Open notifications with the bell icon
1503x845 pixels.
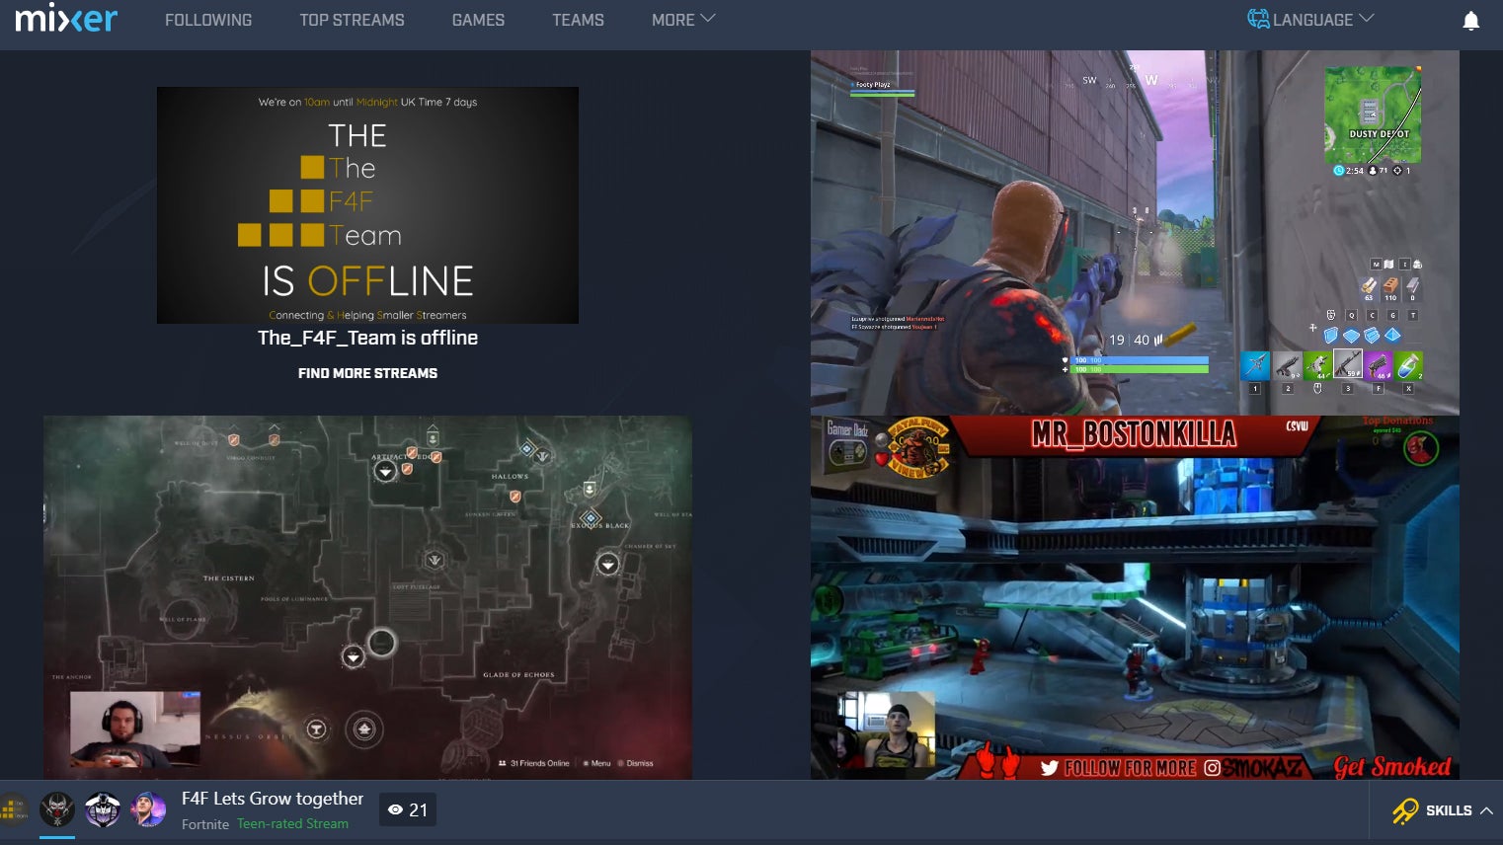1470,21
